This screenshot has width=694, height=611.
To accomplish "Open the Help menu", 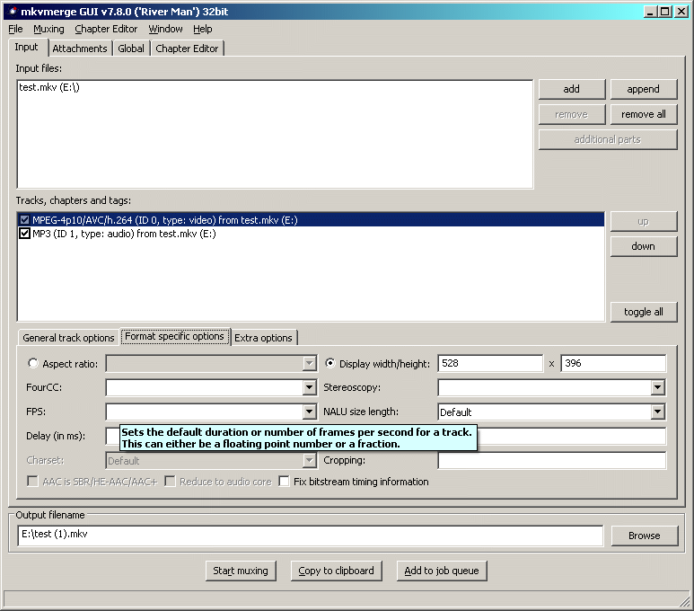I will tap(203, 30).
